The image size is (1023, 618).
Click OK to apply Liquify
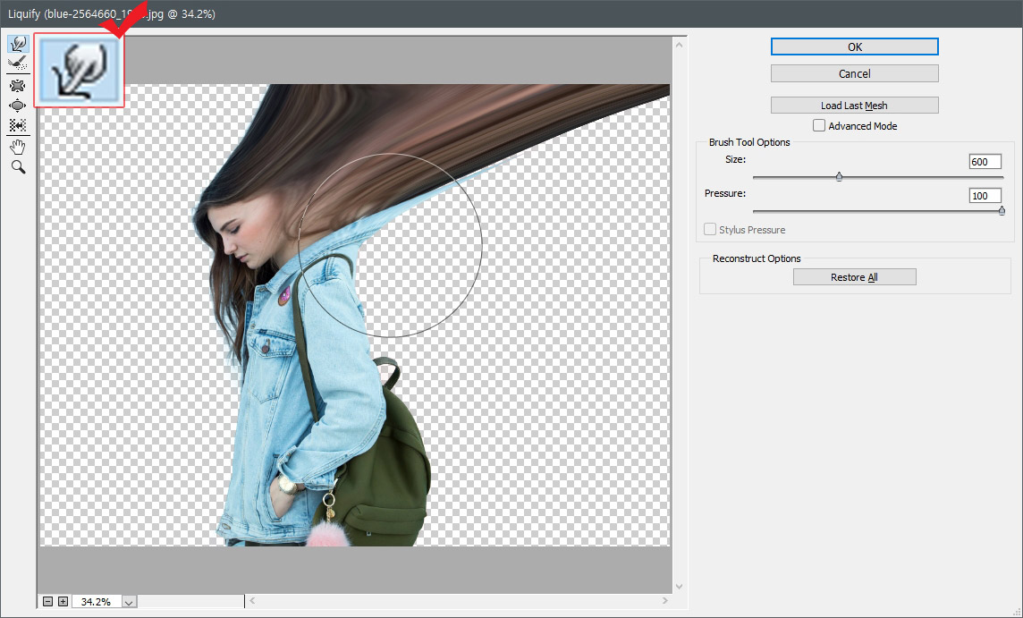coord(854,47)
